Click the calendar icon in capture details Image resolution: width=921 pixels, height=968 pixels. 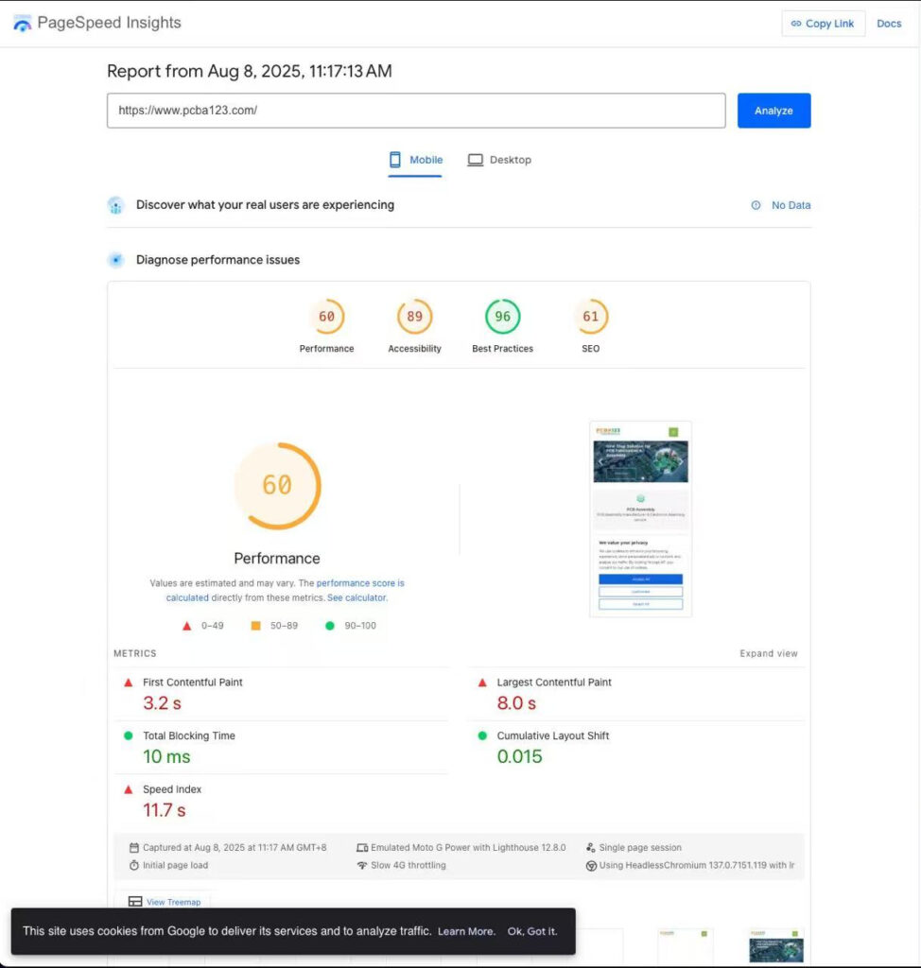click(132, 847)
